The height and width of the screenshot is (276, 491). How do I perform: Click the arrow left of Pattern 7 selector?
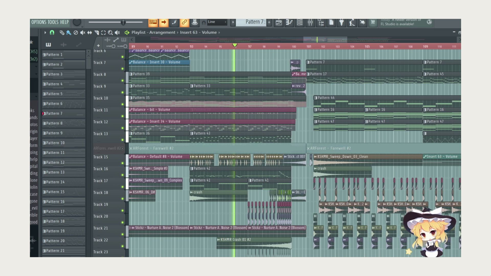(x=233, y=22)
